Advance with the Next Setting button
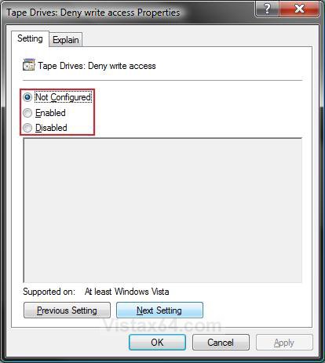 pyautogui.click(x=159, y=310)
